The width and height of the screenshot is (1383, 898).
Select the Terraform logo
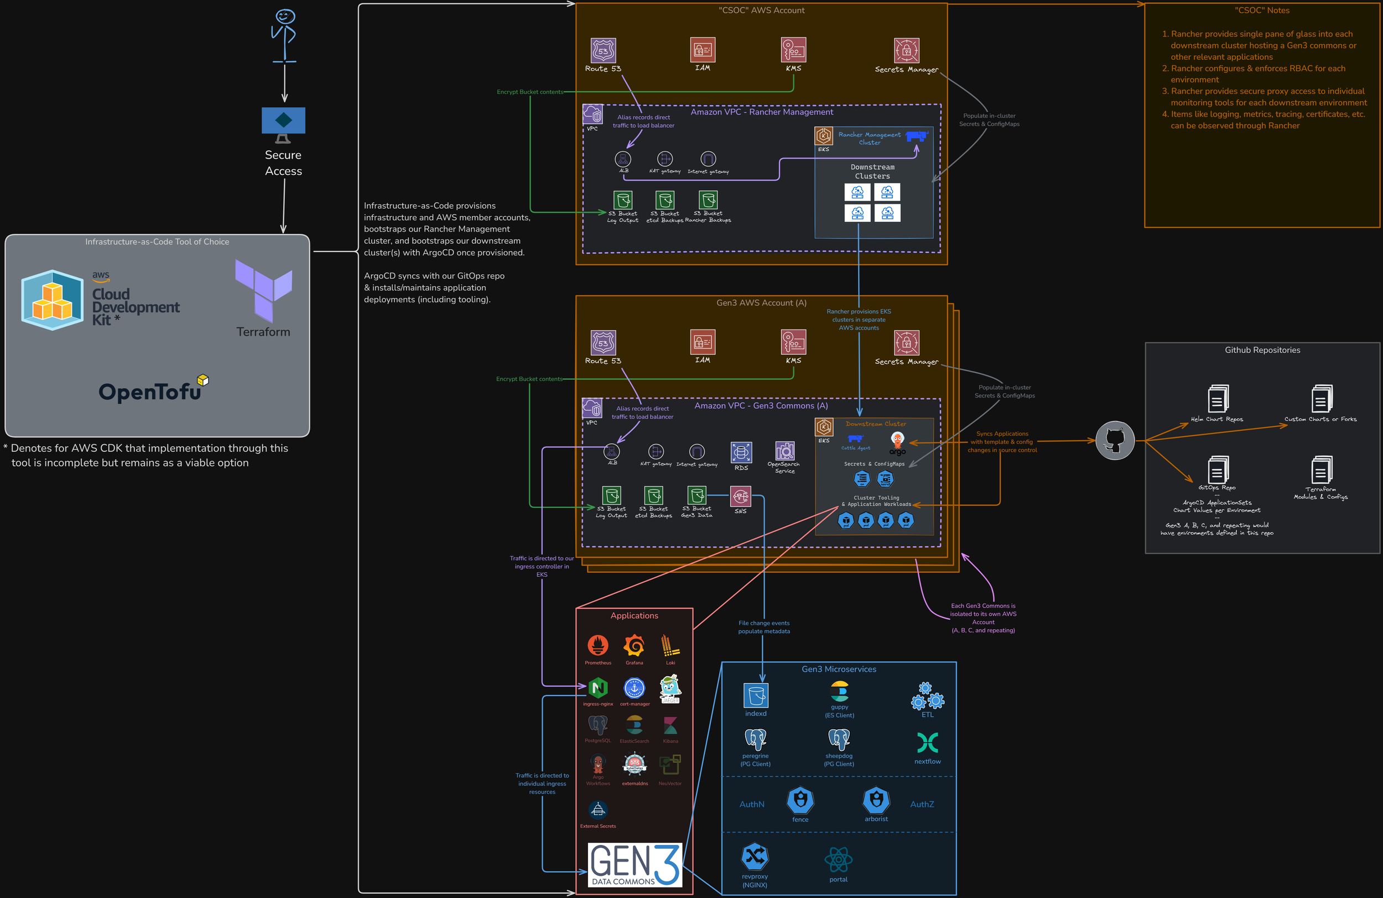pos(263,291)
